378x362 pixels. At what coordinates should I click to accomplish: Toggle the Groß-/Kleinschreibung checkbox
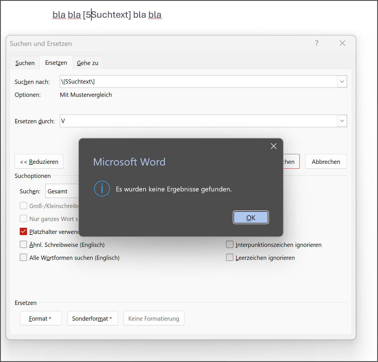(23, 206)
